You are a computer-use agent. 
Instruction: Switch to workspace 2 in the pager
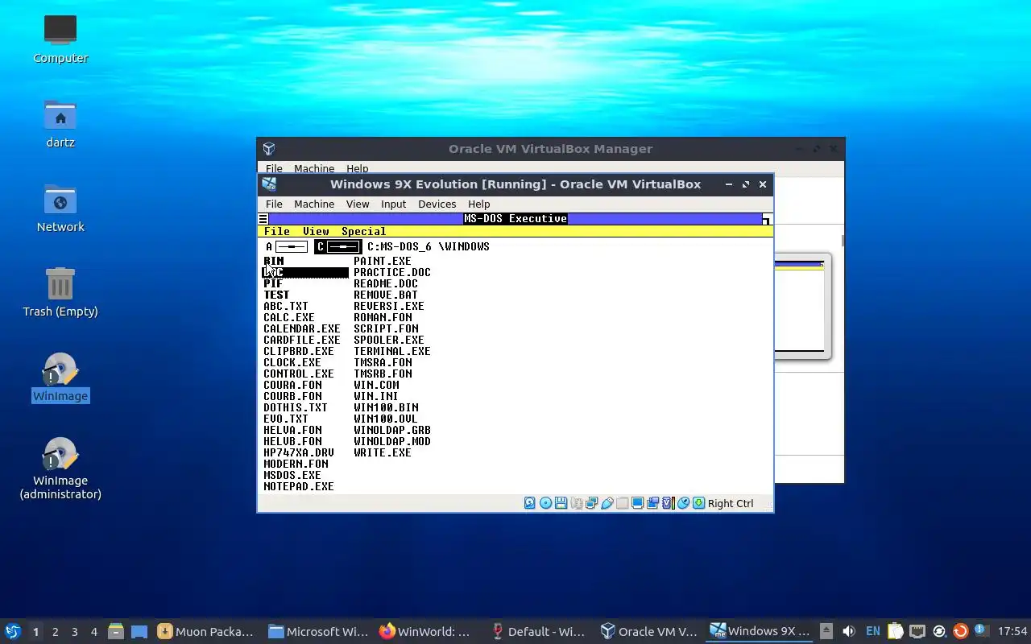pos(55,632)
